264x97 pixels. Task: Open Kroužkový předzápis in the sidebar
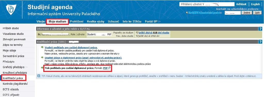tap(15, 73)
